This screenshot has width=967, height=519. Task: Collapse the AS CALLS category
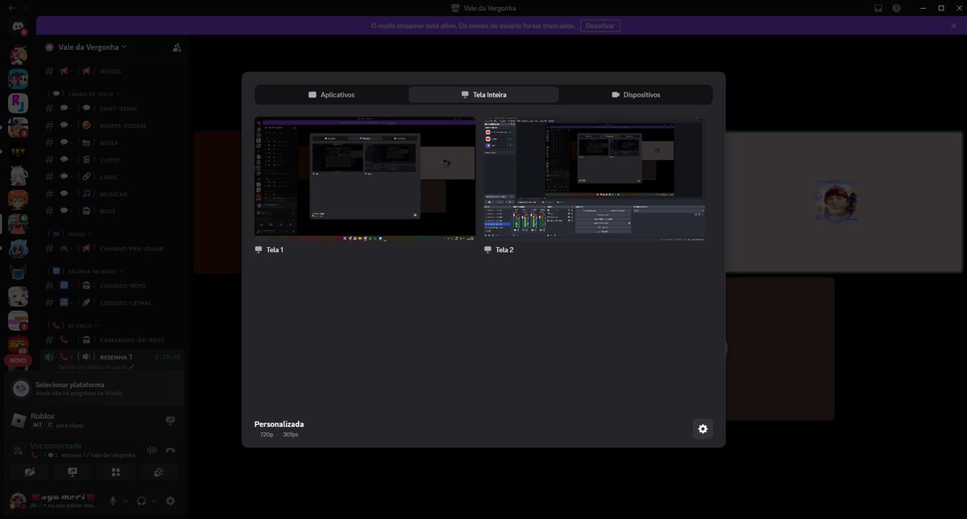click(73, 326)
